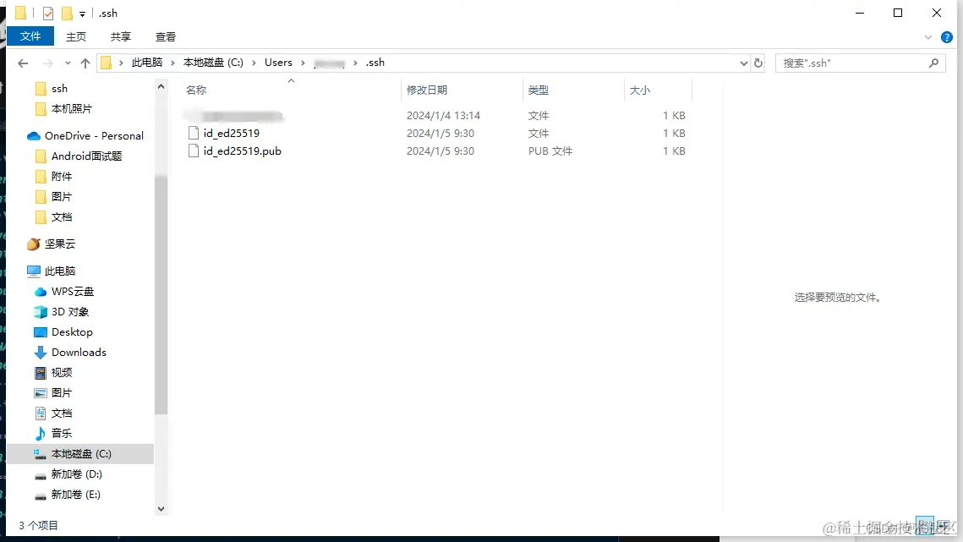Viewport: 963px width, 542px height.
Task: Open the 共享 ribbon tab
Action: click(120, 37)
